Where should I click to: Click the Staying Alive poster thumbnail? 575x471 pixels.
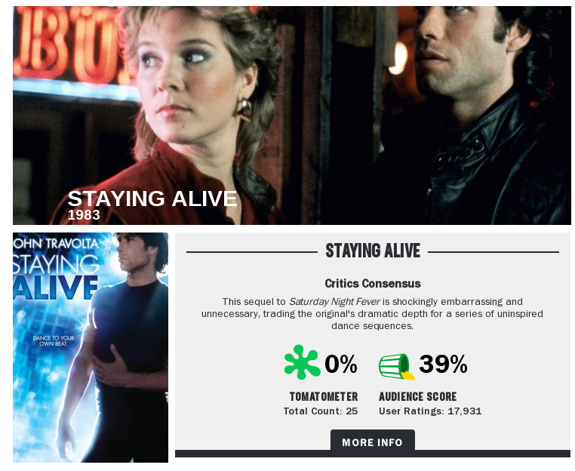pyautogui.click(x=91, y=347)
